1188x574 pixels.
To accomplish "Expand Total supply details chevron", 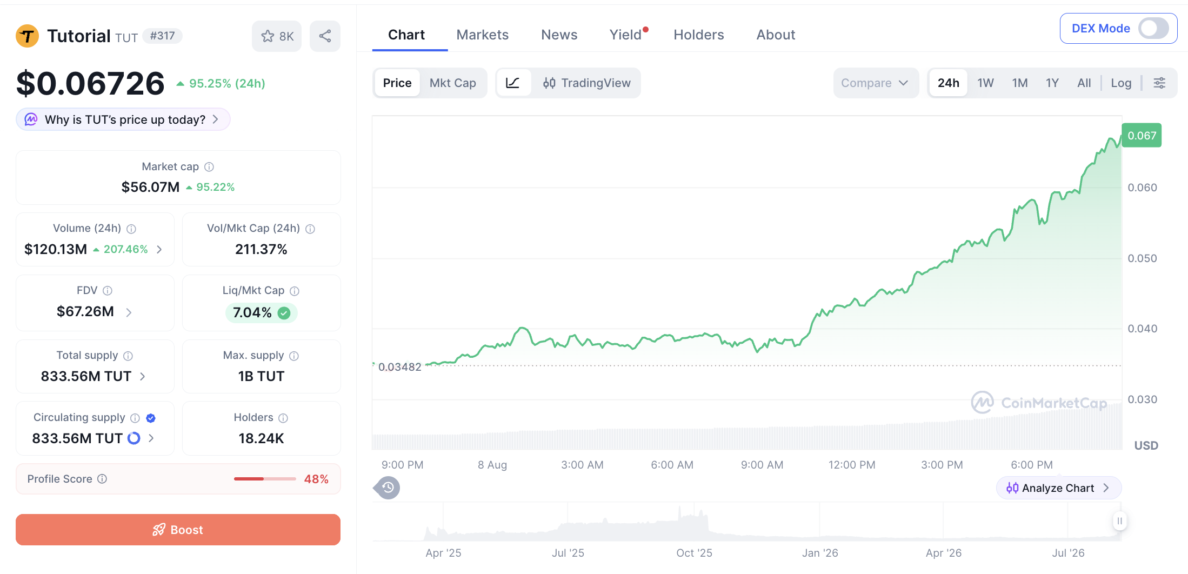I will (143, 376).
